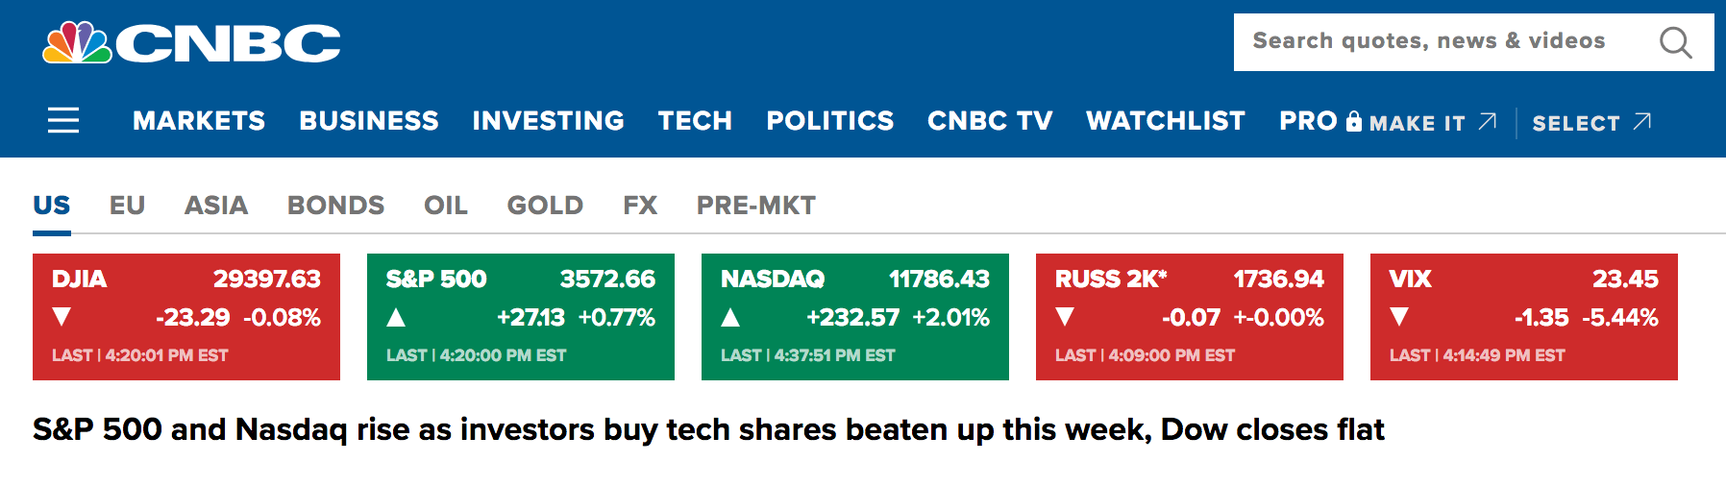1726x486 pixels.
Task: Switch to the EU markets tab
Action: pyautogui.click(x=127, y=206)
